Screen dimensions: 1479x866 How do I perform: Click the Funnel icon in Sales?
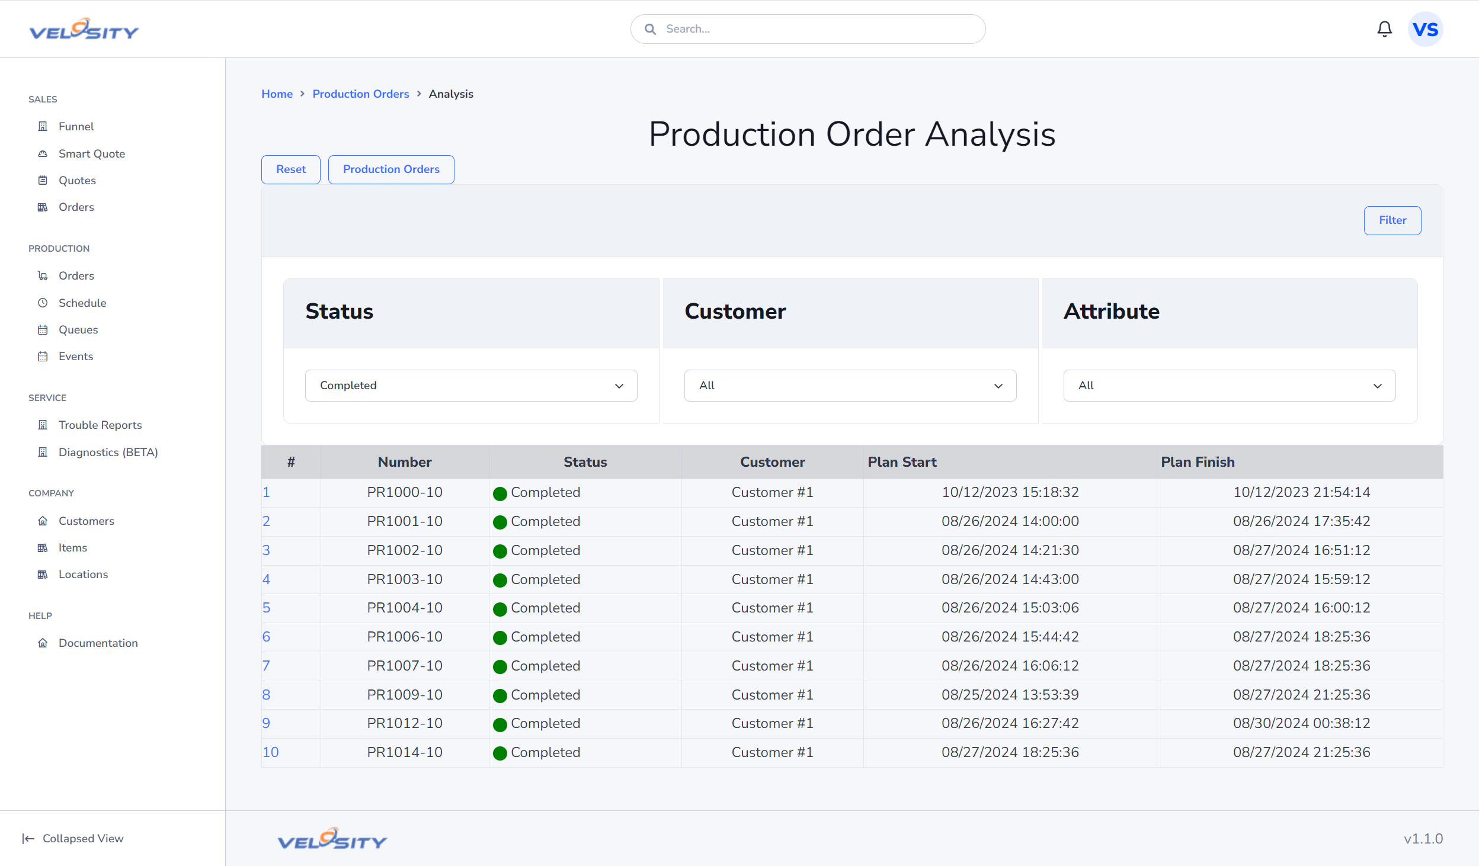tap(43, 126)
